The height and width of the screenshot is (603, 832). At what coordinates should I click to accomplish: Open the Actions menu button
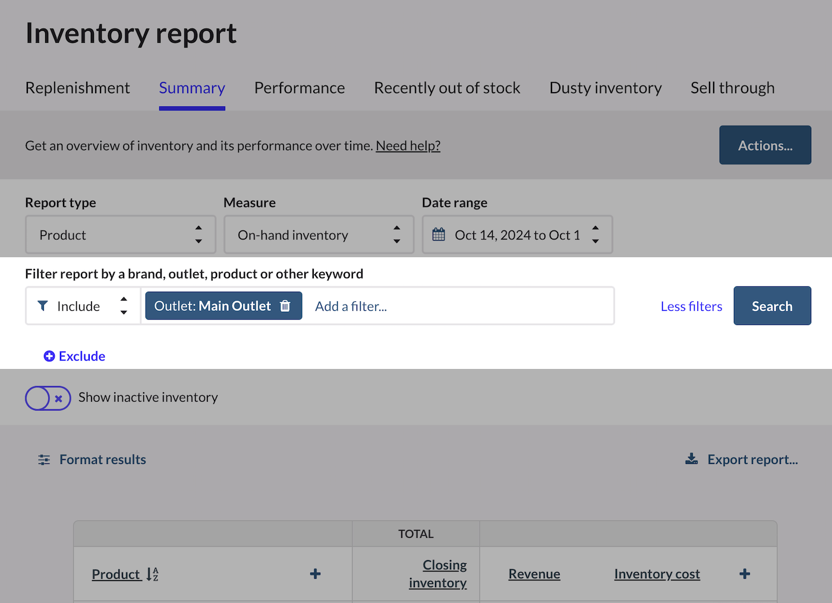click(765, 145)
